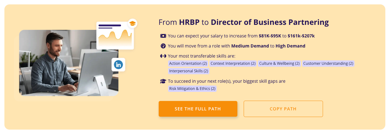Click the $161k-$207k salary range text
Viewport: 391px width, 134px height.
click(301, 36)
